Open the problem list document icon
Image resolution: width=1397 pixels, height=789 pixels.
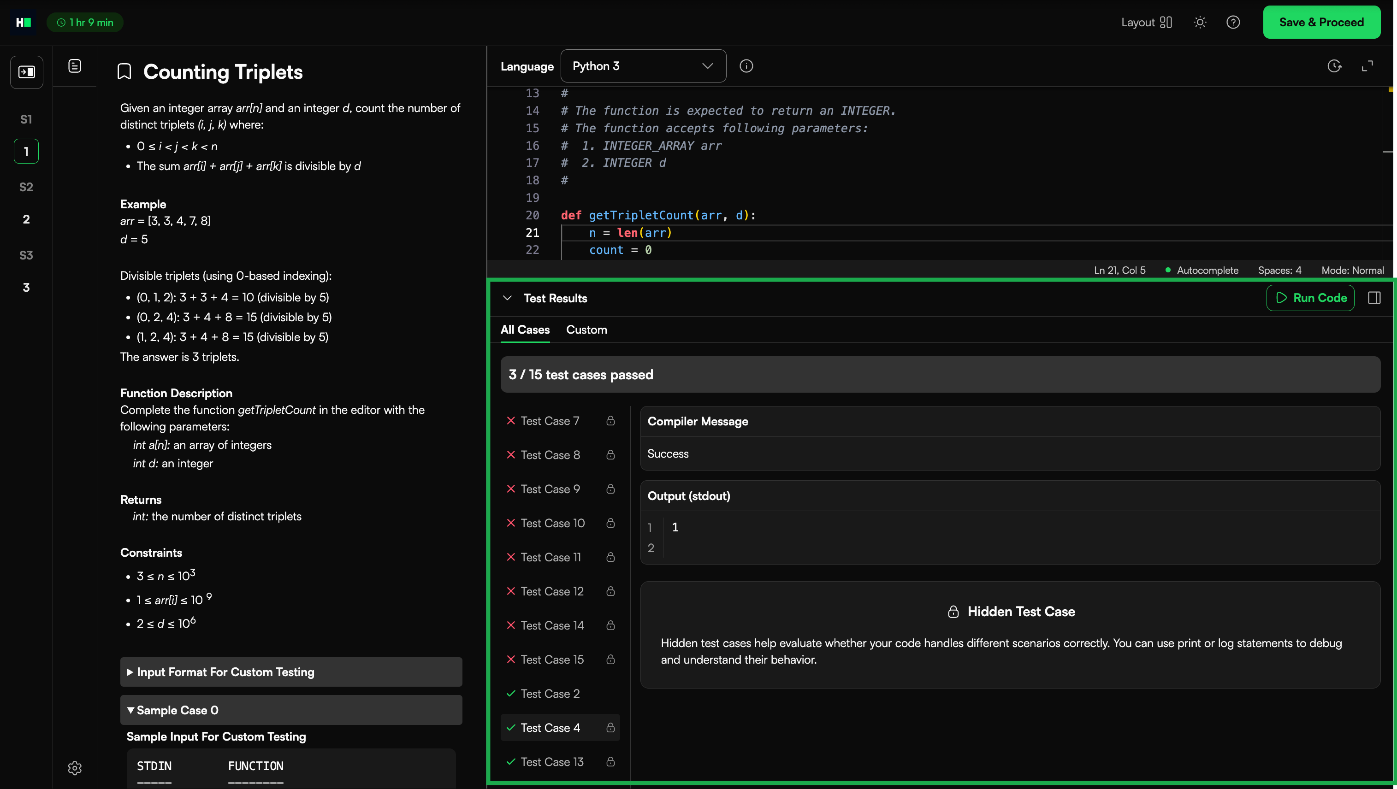click(75, 66)
